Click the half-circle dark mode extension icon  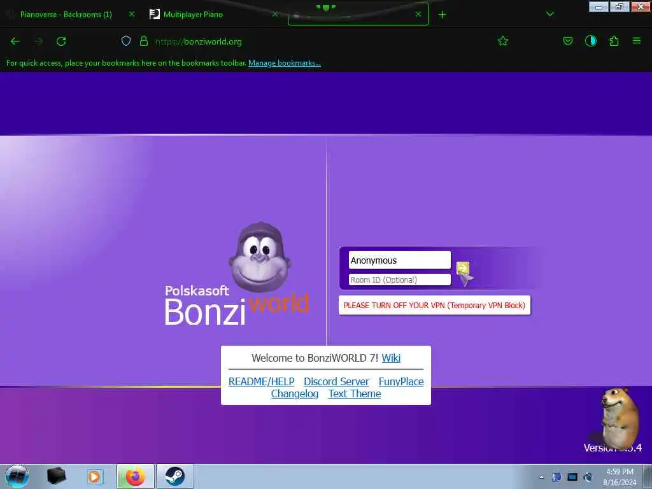pos(590,41)
